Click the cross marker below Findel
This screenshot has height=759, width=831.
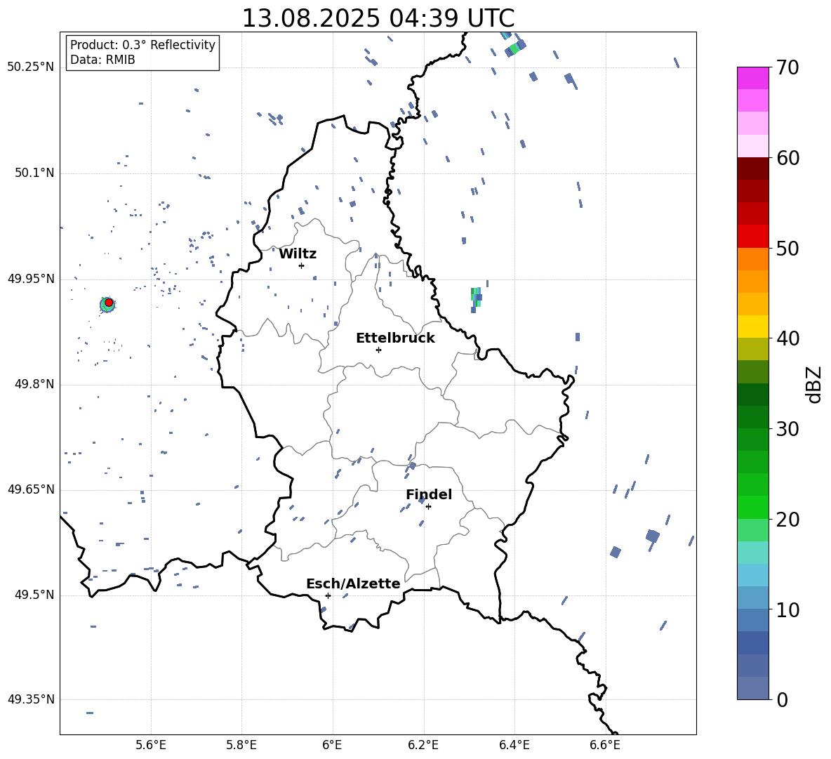tap(428, 506)
